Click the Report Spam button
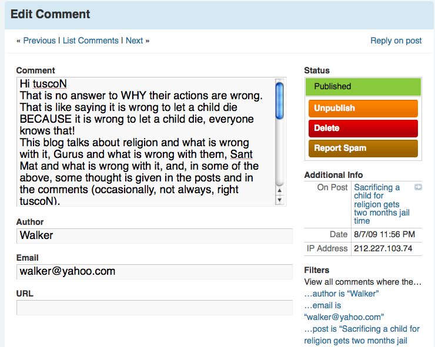435x347 pixels. (363, 148)
